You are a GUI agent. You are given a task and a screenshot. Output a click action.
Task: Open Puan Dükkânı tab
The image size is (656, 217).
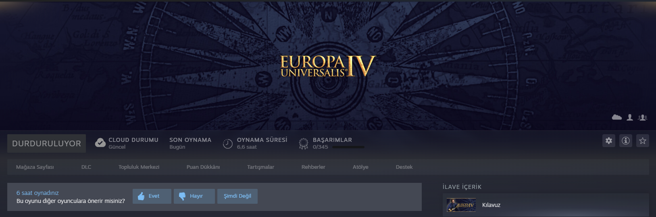203,167
